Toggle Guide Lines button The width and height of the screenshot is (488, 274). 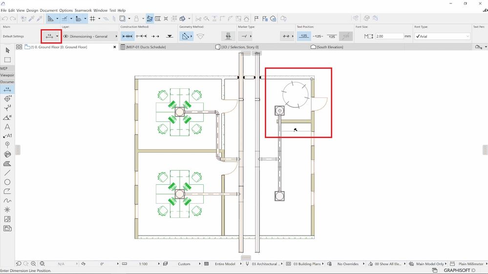pos(50,19)
